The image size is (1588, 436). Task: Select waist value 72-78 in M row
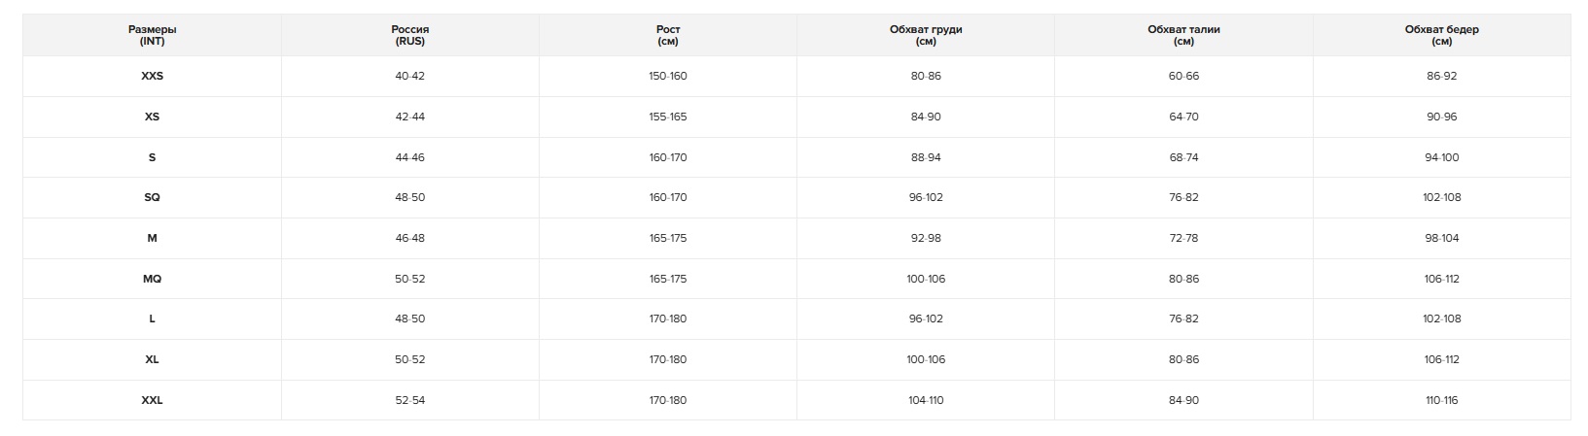pos(1183,238)
